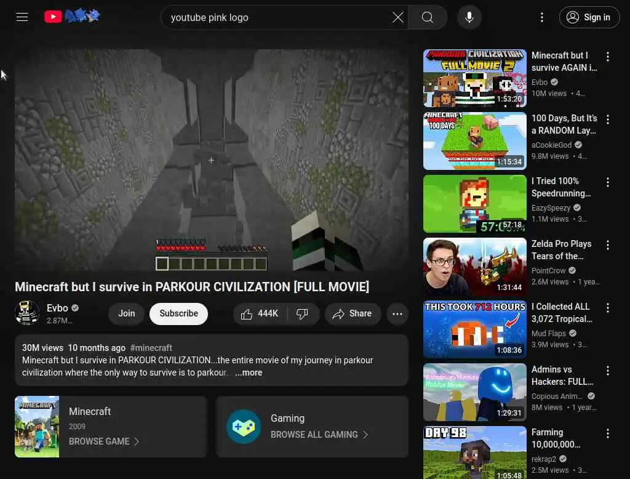Image resolution: width=630 pixels, height=479 pixels.
Task: Open the video title 'PARKOUR CIVILIZATION [FULL MOVIE]'
Action: click(x=192, y=287)
